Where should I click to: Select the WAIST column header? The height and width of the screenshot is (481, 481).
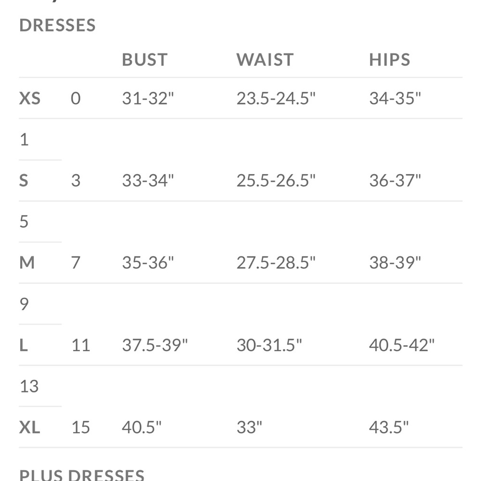tap(265, 60)
